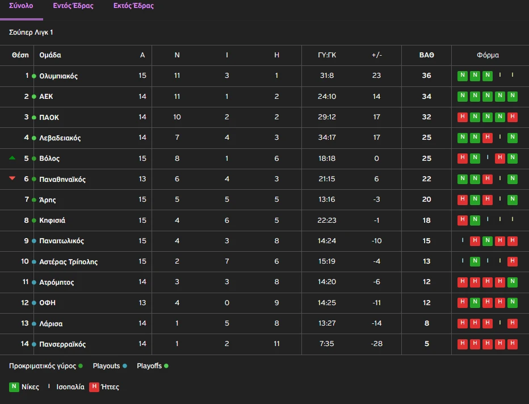This screenshot has height=404, width=529.
Task: Click Ολυμπιακός's first green N form badge
Action: click(463, 76)
